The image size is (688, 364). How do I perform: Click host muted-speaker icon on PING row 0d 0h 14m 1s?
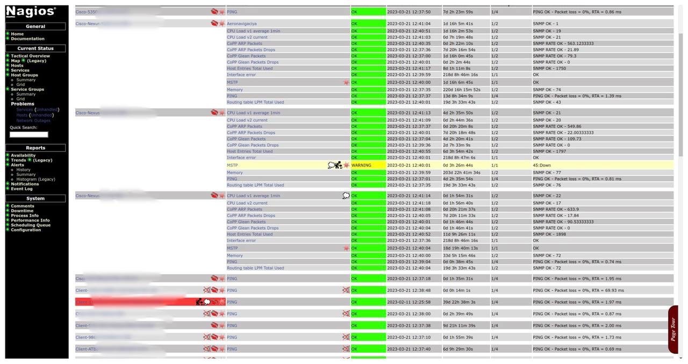[207, 290]
